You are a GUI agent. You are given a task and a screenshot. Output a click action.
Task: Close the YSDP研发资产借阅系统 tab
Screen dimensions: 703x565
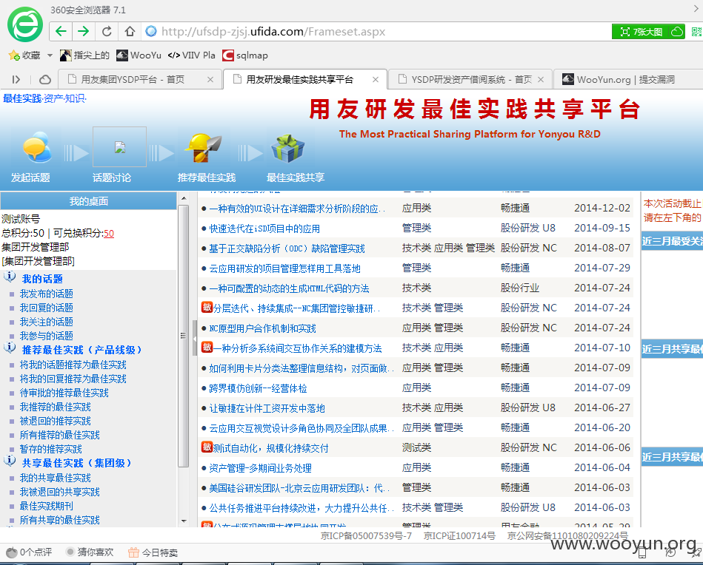click(541, 80)
